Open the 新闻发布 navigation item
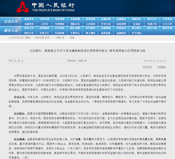This screenshot has width=175, height=159. [29, 19]
